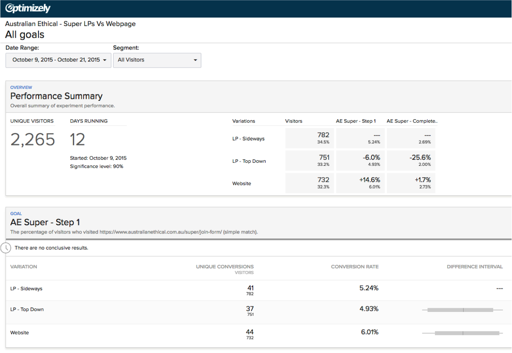The image size is (512, 353).
Task: Click the AE Super - Step 1 column header
Action: (x=356, y=121)
